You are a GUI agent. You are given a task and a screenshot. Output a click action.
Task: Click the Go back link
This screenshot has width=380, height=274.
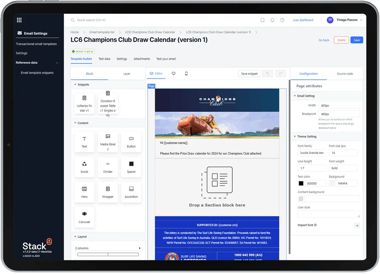coord(324,40)
